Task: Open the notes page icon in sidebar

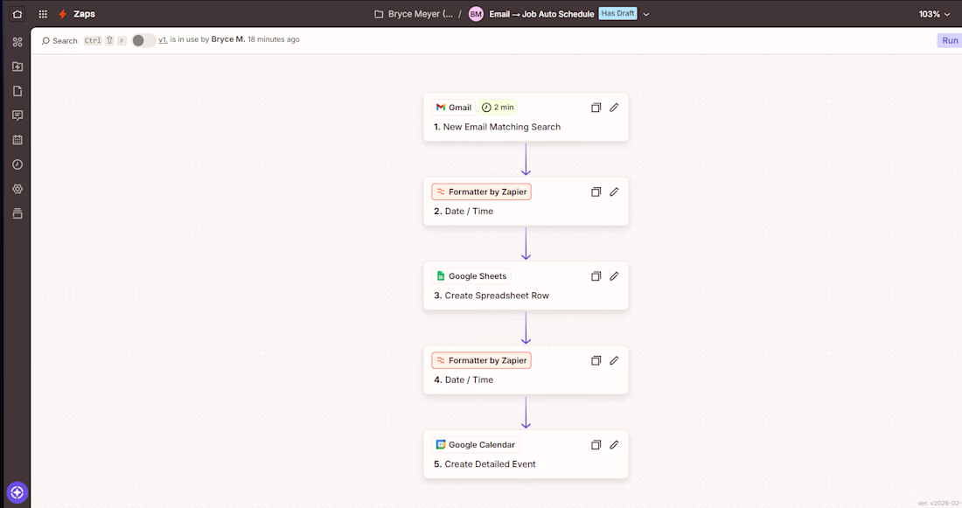Action: pyautogui.click(x=17, y=91)
